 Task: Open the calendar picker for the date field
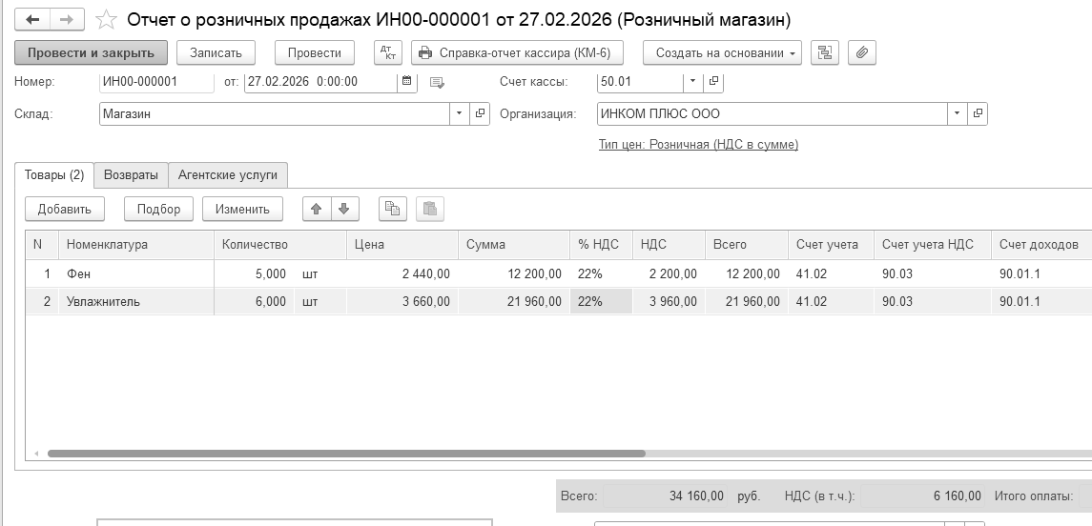click(x=406, y=81)
